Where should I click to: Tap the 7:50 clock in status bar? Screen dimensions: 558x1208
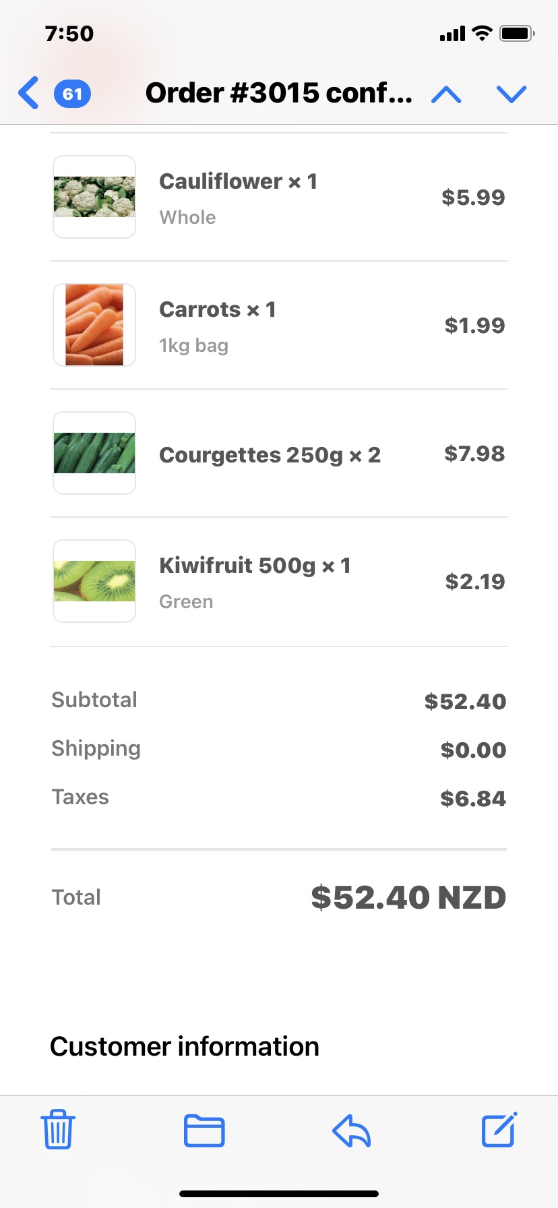[69, 34]
